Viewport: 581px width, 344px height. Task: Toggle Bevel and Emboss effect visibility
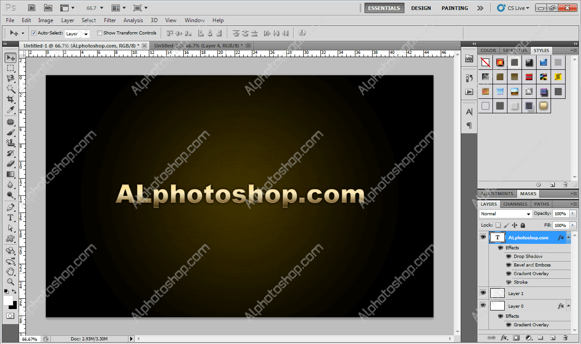tap(508, 265)
